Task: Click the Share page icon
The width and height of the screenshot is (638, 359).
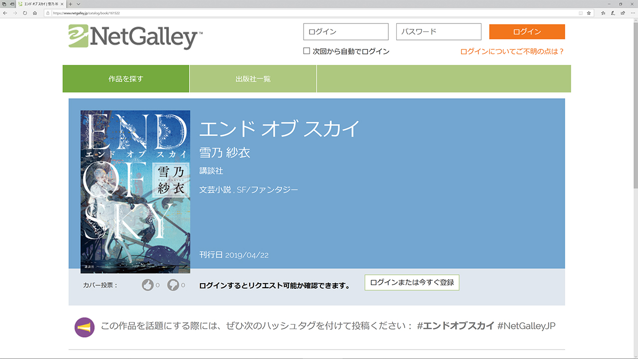Action: (x=623, y=13)
